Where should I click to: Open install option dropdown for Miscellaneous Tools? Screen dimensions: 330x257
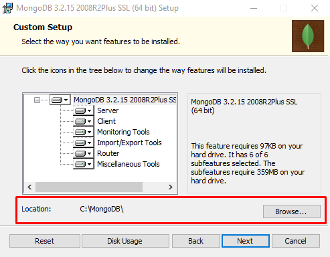(83, 164)
